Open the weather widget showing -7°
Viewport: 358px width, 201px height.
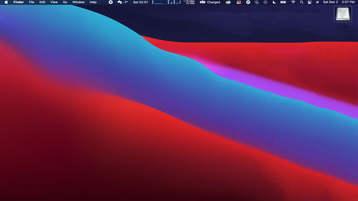123,2
